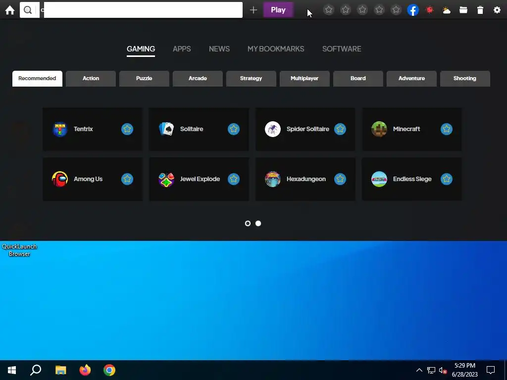The width and height of the screenshot is (507, 380).
Task: Click the search magnifier icon in toolbar
Action: 28,10
